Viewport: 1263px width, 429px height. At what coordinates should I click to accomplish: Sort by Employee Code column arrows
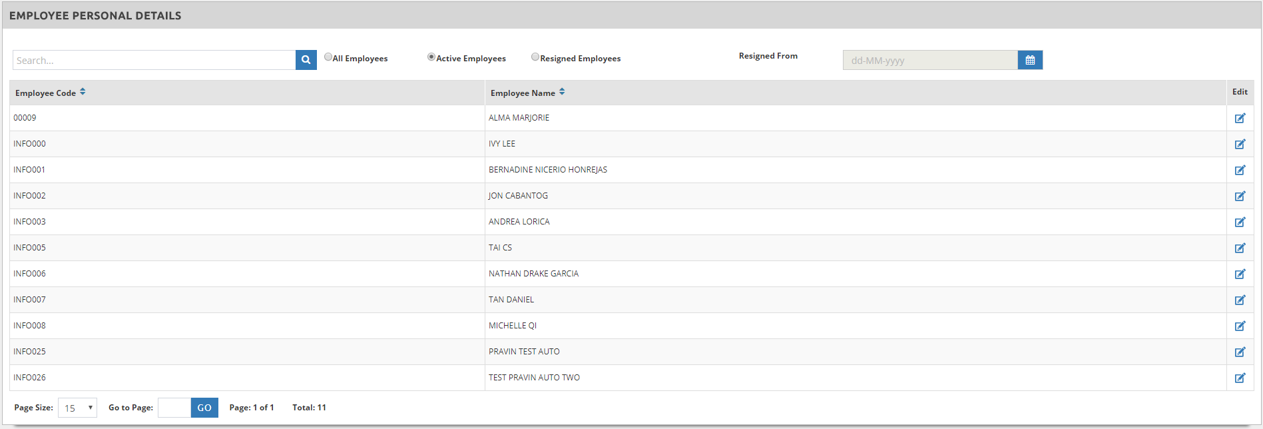click(83, 92)
